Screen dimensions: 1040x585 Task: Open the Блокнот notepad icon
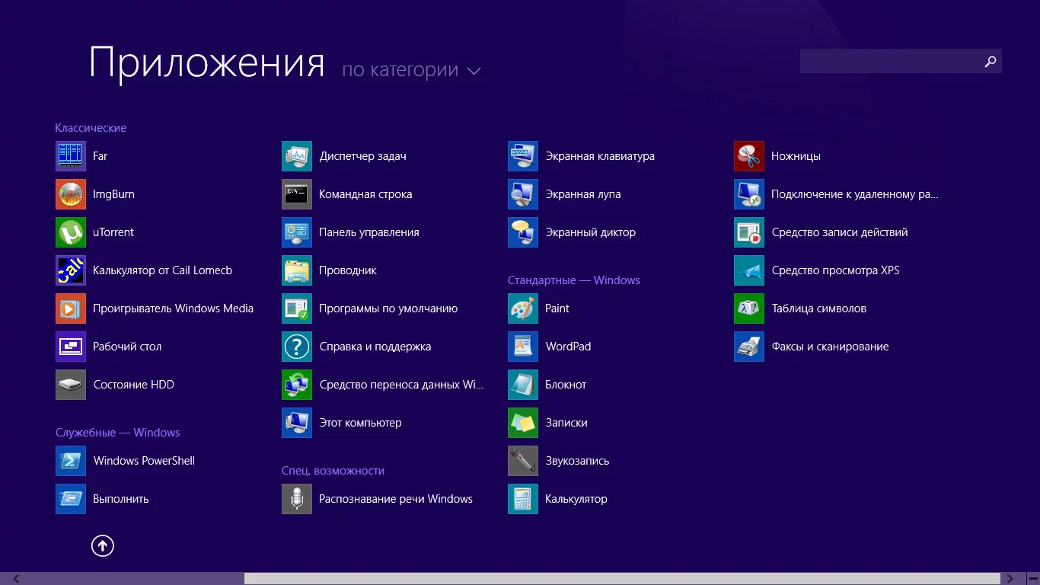[x=523, y=385]
